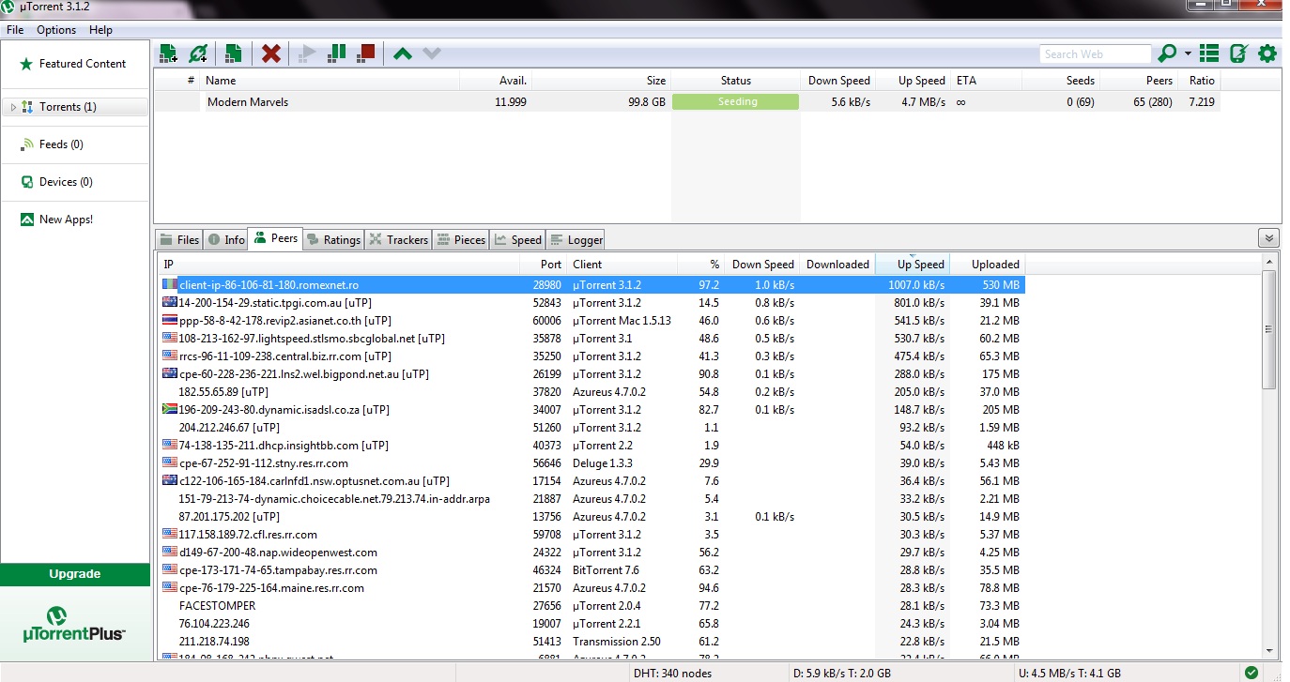Select peer client-ip-86-106-81-180.romexnet.ro
1290x682 pixels.
(x=591, y=284)
